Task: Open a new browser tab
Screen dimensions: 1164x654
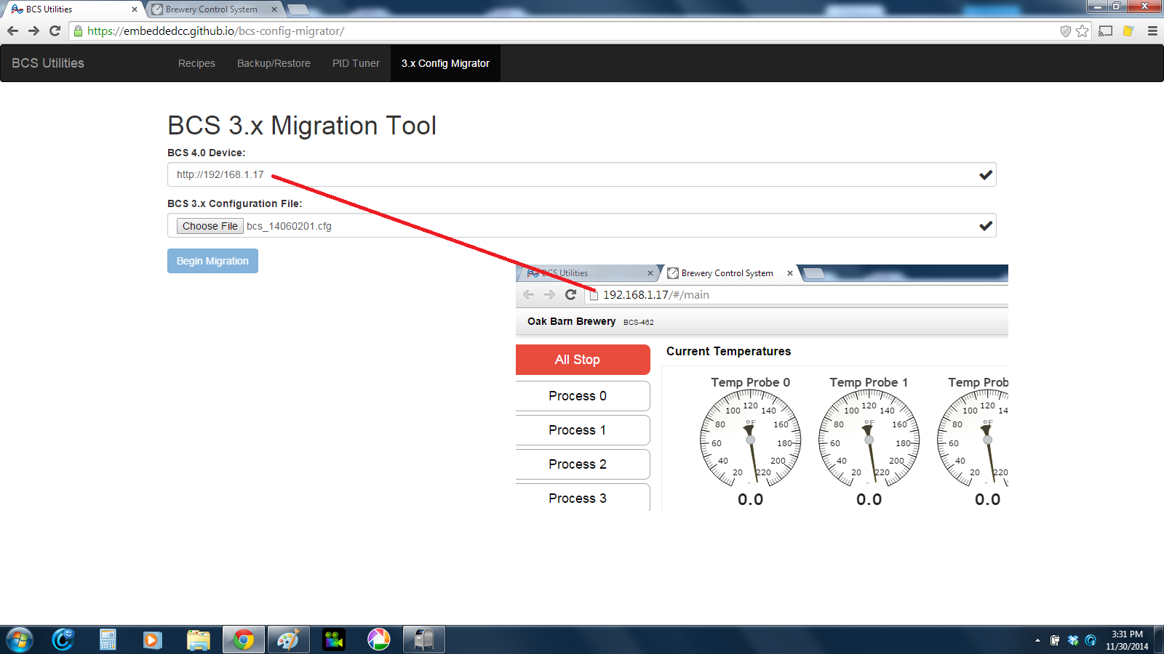Action: point(298,9)
